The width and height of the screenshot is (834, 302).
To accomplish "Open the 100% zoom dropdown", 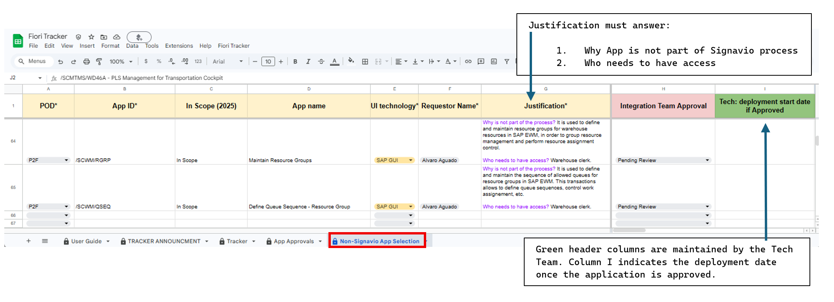I will [121, 61].
